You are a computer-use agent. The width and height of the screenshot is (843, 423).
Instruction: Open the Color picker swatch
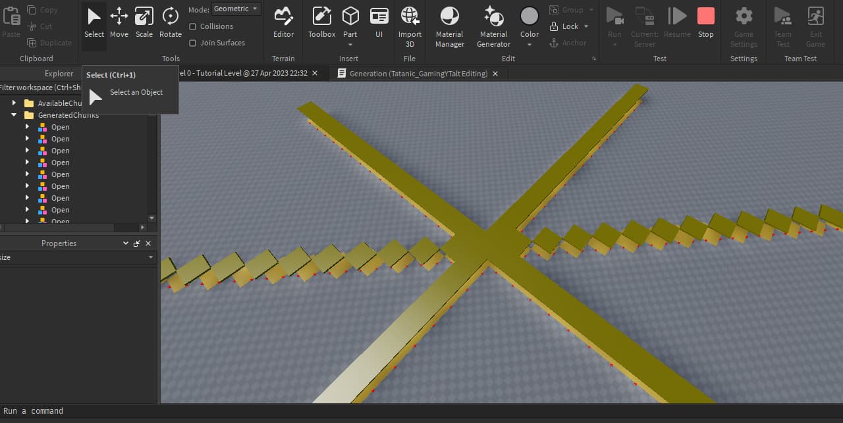pos(530,16)
